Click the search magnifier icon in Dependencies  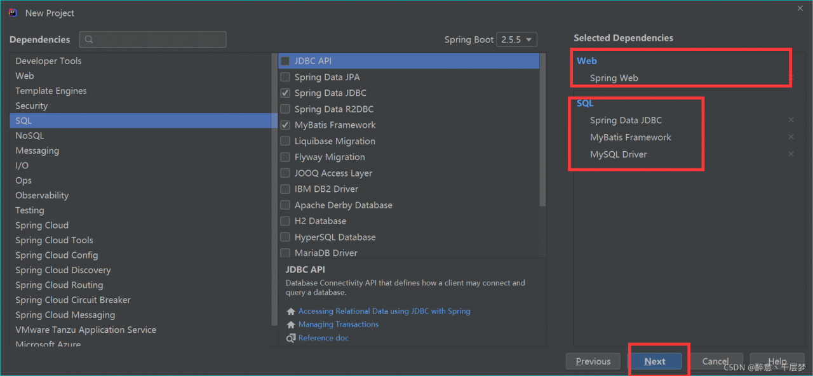(89, 39)
